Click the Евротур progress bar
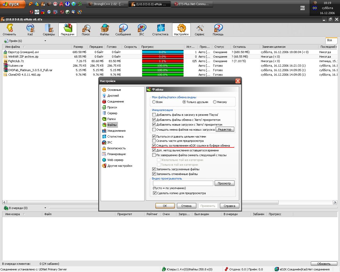340x272 pixels. [x=163, y=52]
